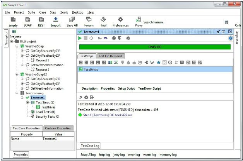Image resolution: width=243 pixels, height=161 pixels.
Task: Expand GetWeatherInformation under WeatherSoap12
Action: coord(22,88)
